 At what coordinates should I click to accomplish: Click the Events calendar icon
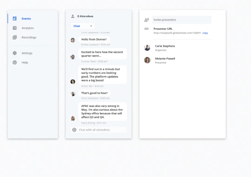point(15,19)
